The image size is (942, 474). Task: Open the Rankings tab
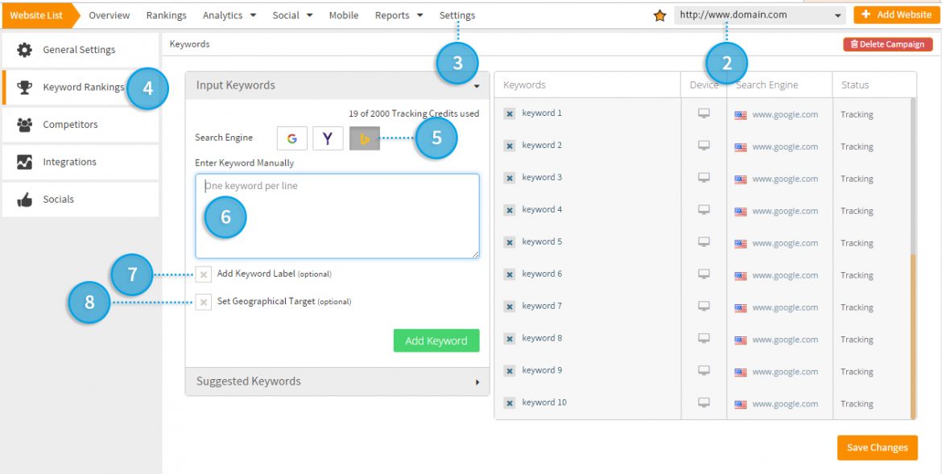pyautogui.click(x=167, y=15)
